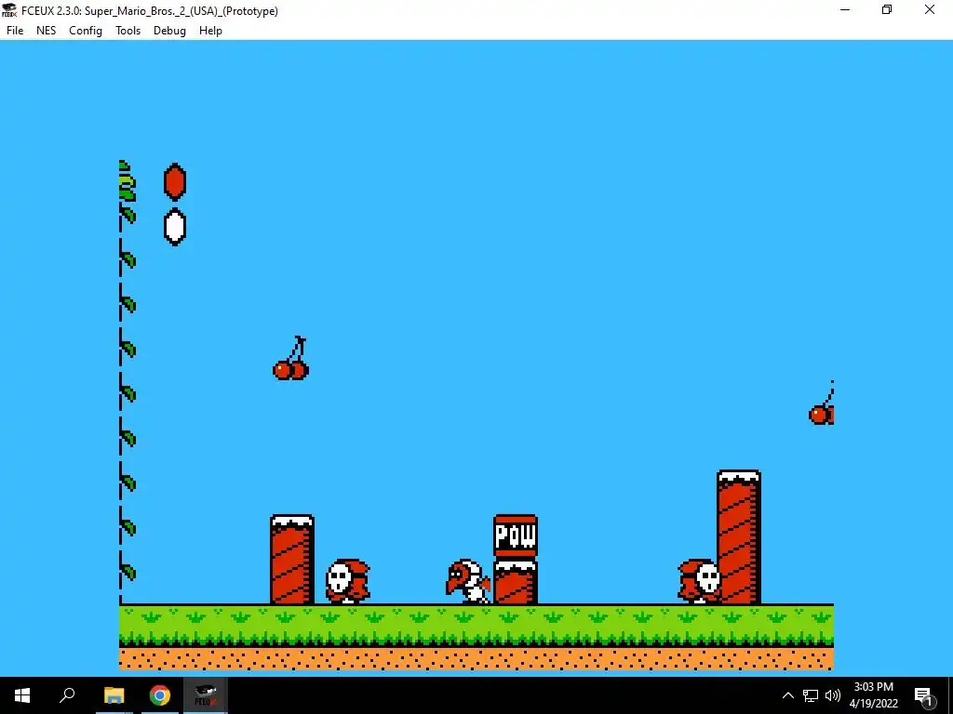Click the climbing vine on the left

click(127, 382)
